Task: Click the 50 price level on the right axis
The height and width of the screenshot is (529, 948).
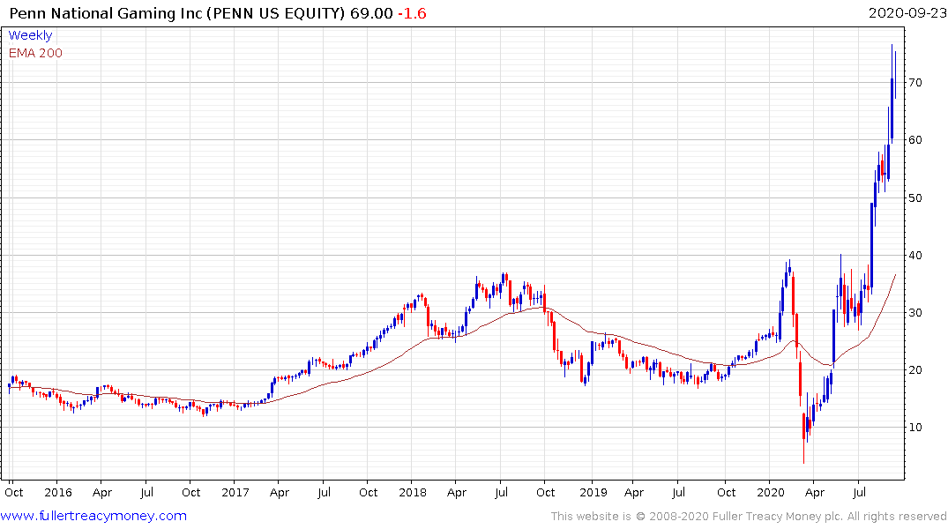Action: pyautogui.click(x=915, y=197)
